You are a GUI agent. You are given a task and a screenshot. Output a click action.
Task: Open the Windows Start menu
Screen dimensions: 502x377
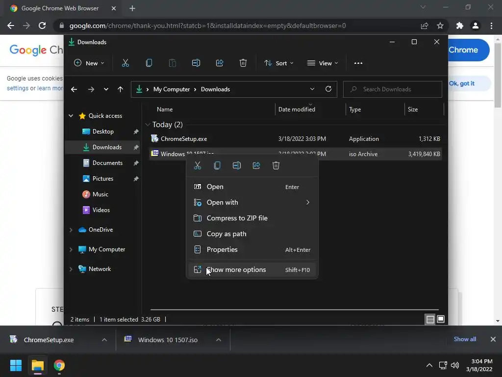tap(16, 365)
